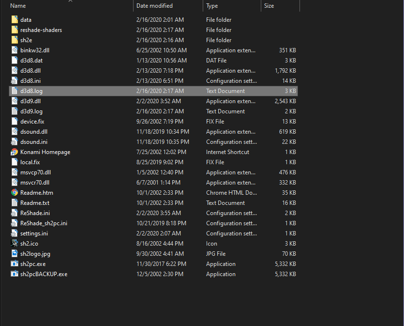Select the file name data
404x326 pixels.
tap(26, 19)
